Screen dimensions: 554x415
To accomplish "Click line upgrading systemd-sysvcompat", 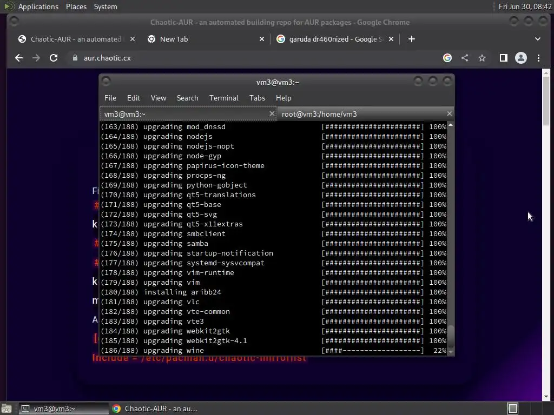I will [x=273, y=263].
